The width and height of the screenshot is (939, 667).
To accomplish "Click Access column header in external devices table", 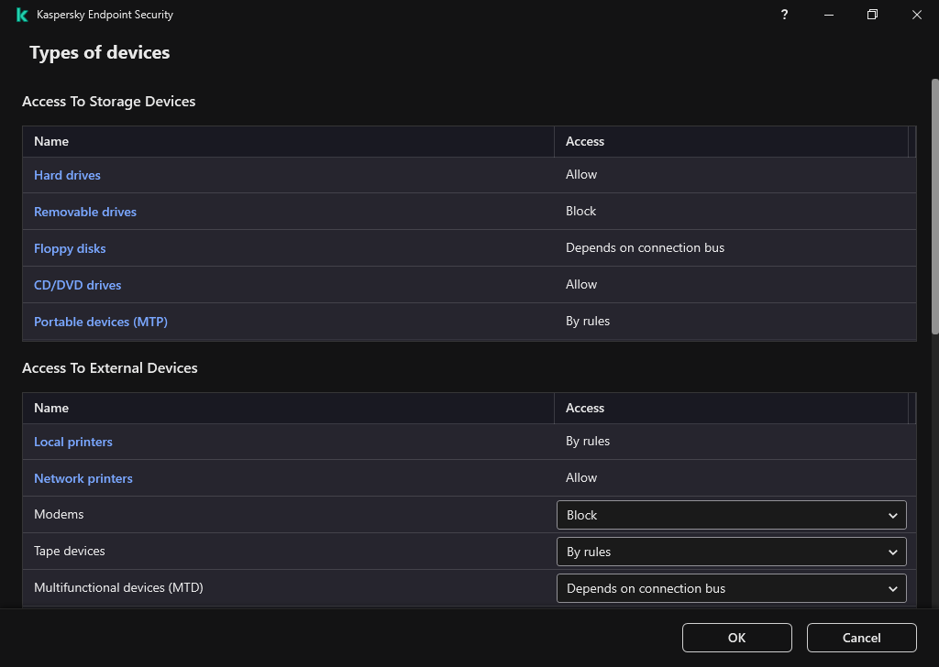I will (585, 408).
